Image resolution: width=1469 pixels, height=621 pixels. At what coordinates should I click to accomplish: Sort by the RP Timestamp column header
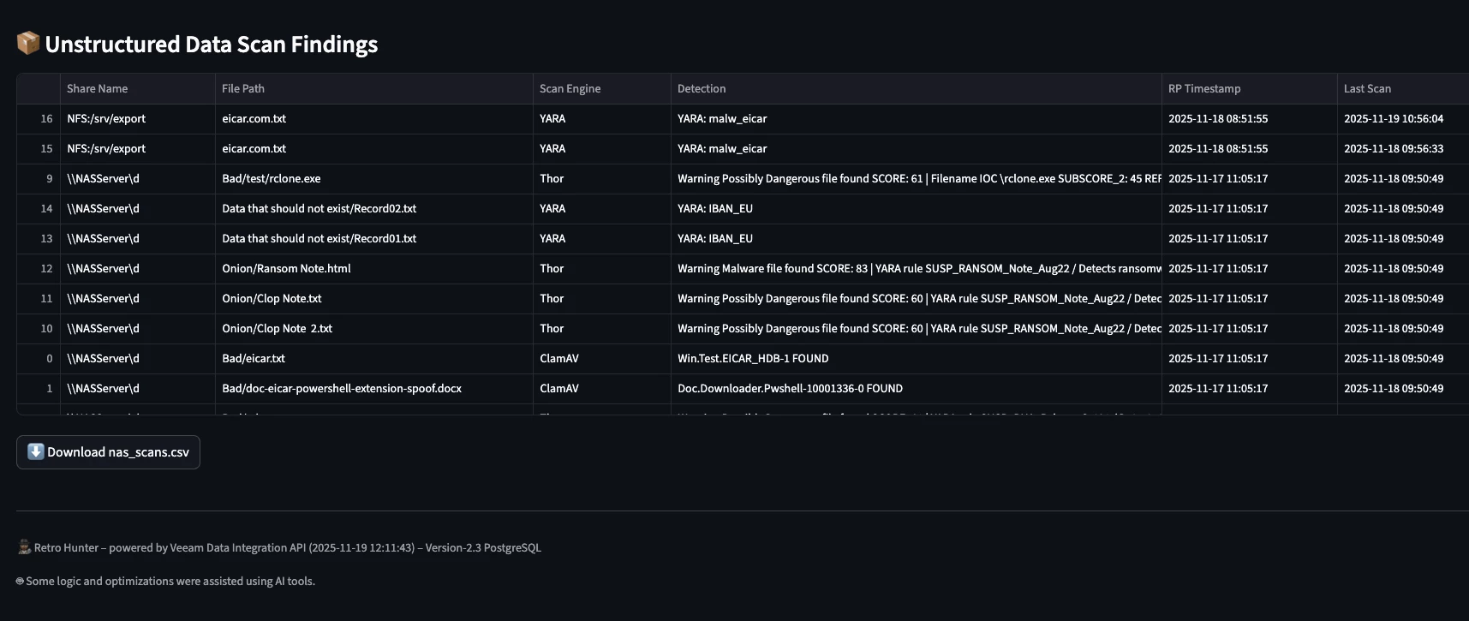click(1204, 88)
